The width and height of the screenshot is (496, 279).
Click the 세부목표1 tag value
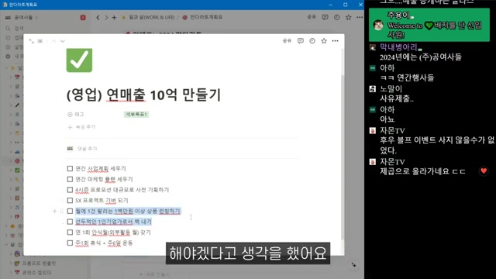(136, 114)
